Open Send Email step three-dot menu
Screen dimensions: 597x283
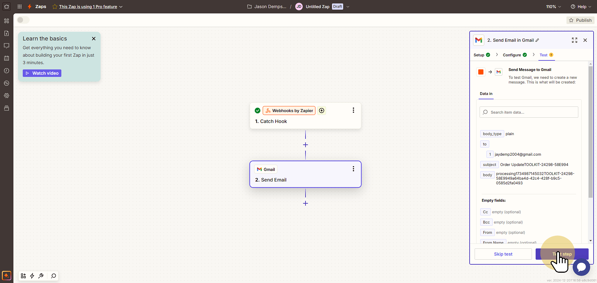point(353,169)
